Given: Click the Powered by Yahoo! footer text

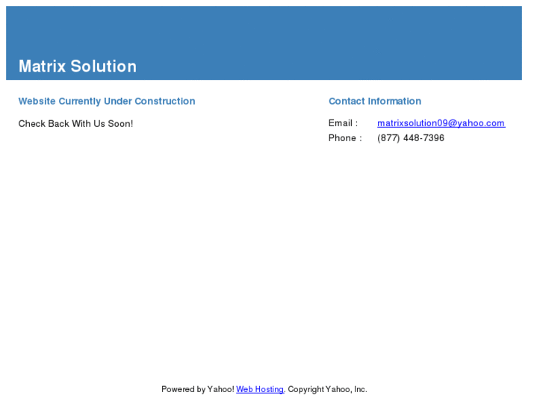Looking at the screenshot, I should point(198,389).
